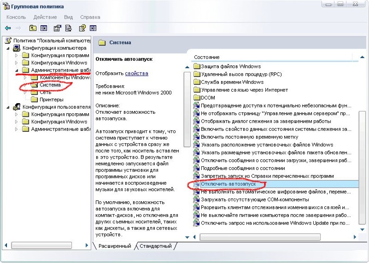Click the Export list toolbar icon
Image resolution: width=369 pixels, height=263 pixels.
69,28
